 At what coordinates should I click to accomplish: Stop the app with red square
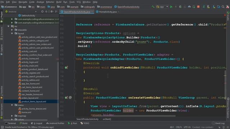(x=198, y=7)
